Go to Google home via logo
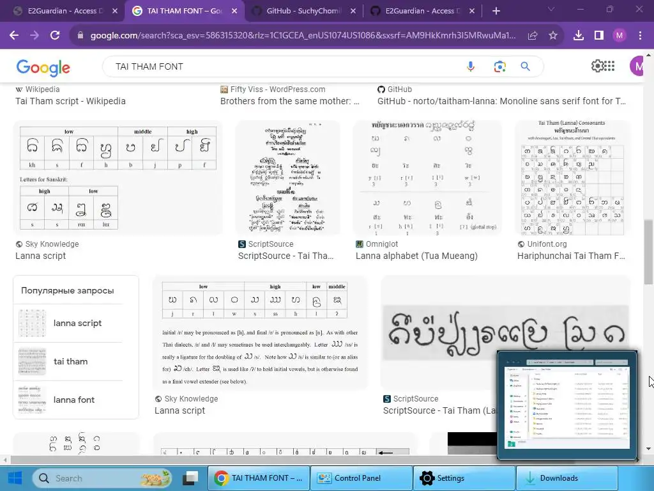654x491 pixels. coord(43,67)
